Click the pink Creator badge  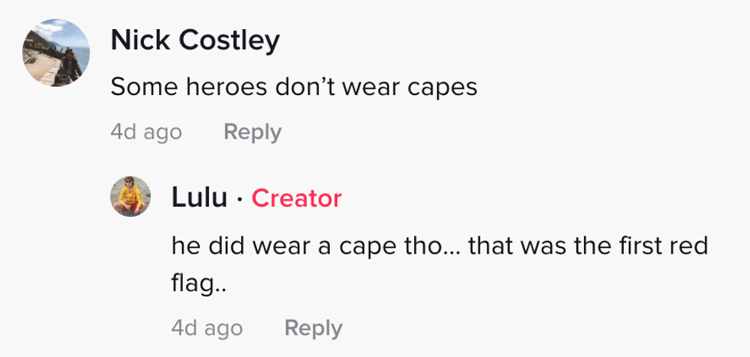[296, 198]
